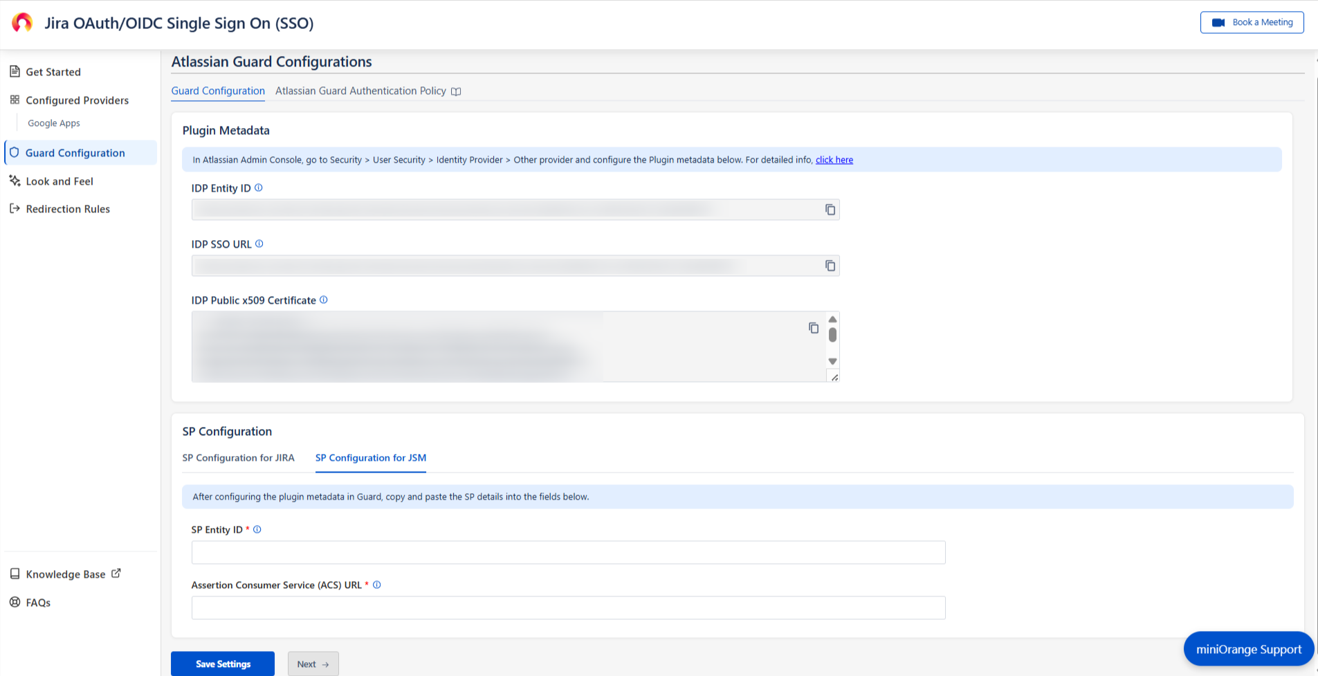Open the Authentication Policy book icon
The height and width of the screenshot is (676, 1318).
(456, 91)
